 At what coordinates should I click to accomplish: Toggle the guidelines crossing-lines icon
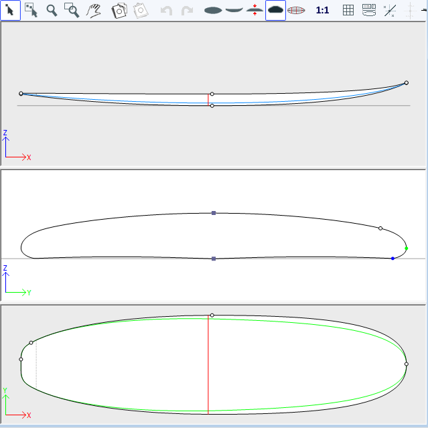(x=390, y=10)
